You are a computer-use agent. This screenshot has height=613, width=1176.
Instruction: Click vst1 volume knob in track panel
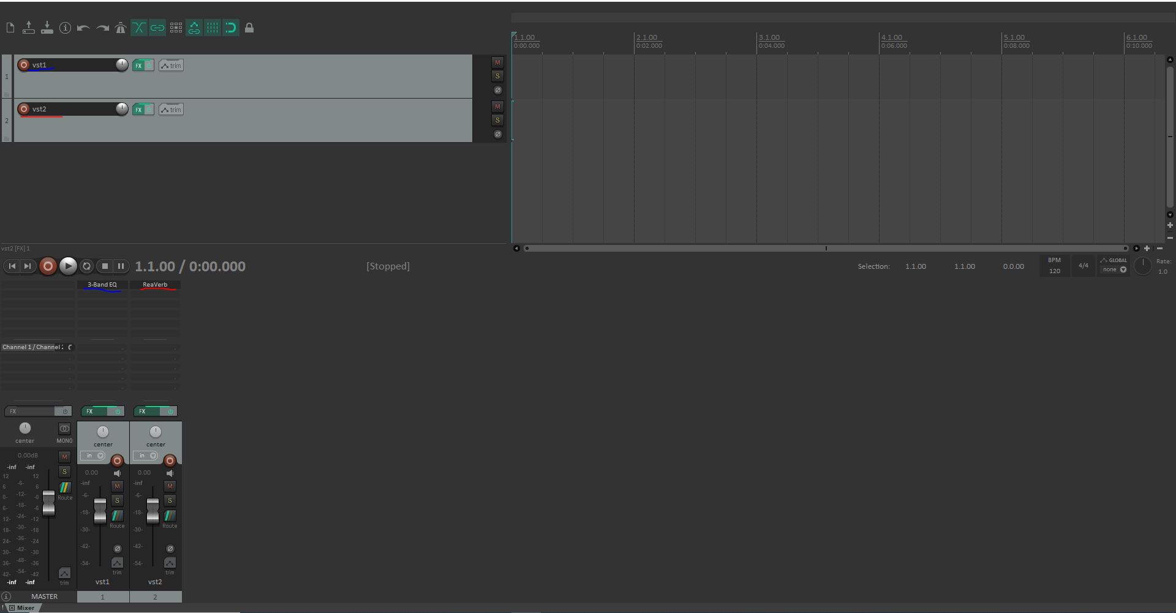coord(121,65)
